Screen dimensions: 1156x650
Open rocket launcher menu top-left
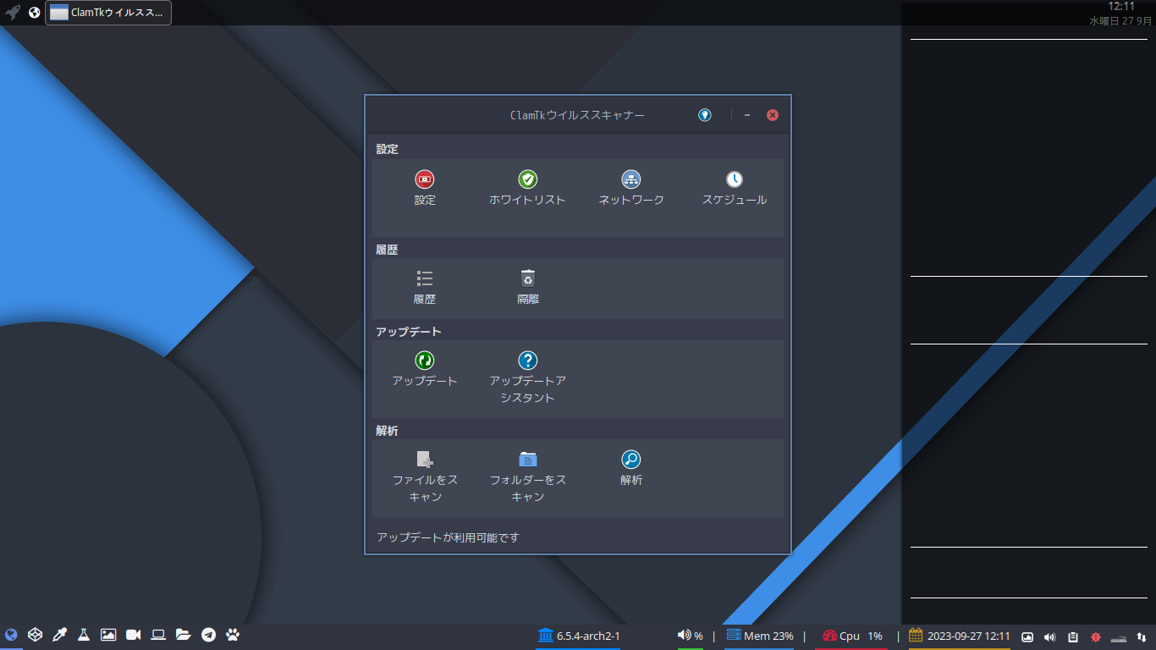tap(13, 13)
